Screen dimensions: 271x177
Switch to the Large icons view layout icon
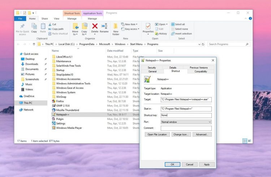[x=249, y=141]
